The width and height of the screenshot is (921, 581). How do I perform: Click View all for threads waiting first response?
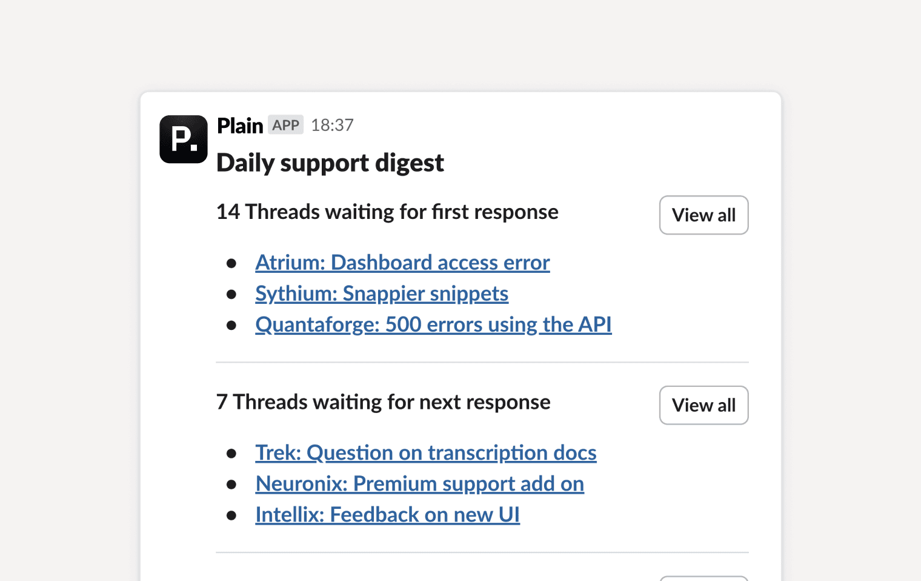[x=703, y=215]
